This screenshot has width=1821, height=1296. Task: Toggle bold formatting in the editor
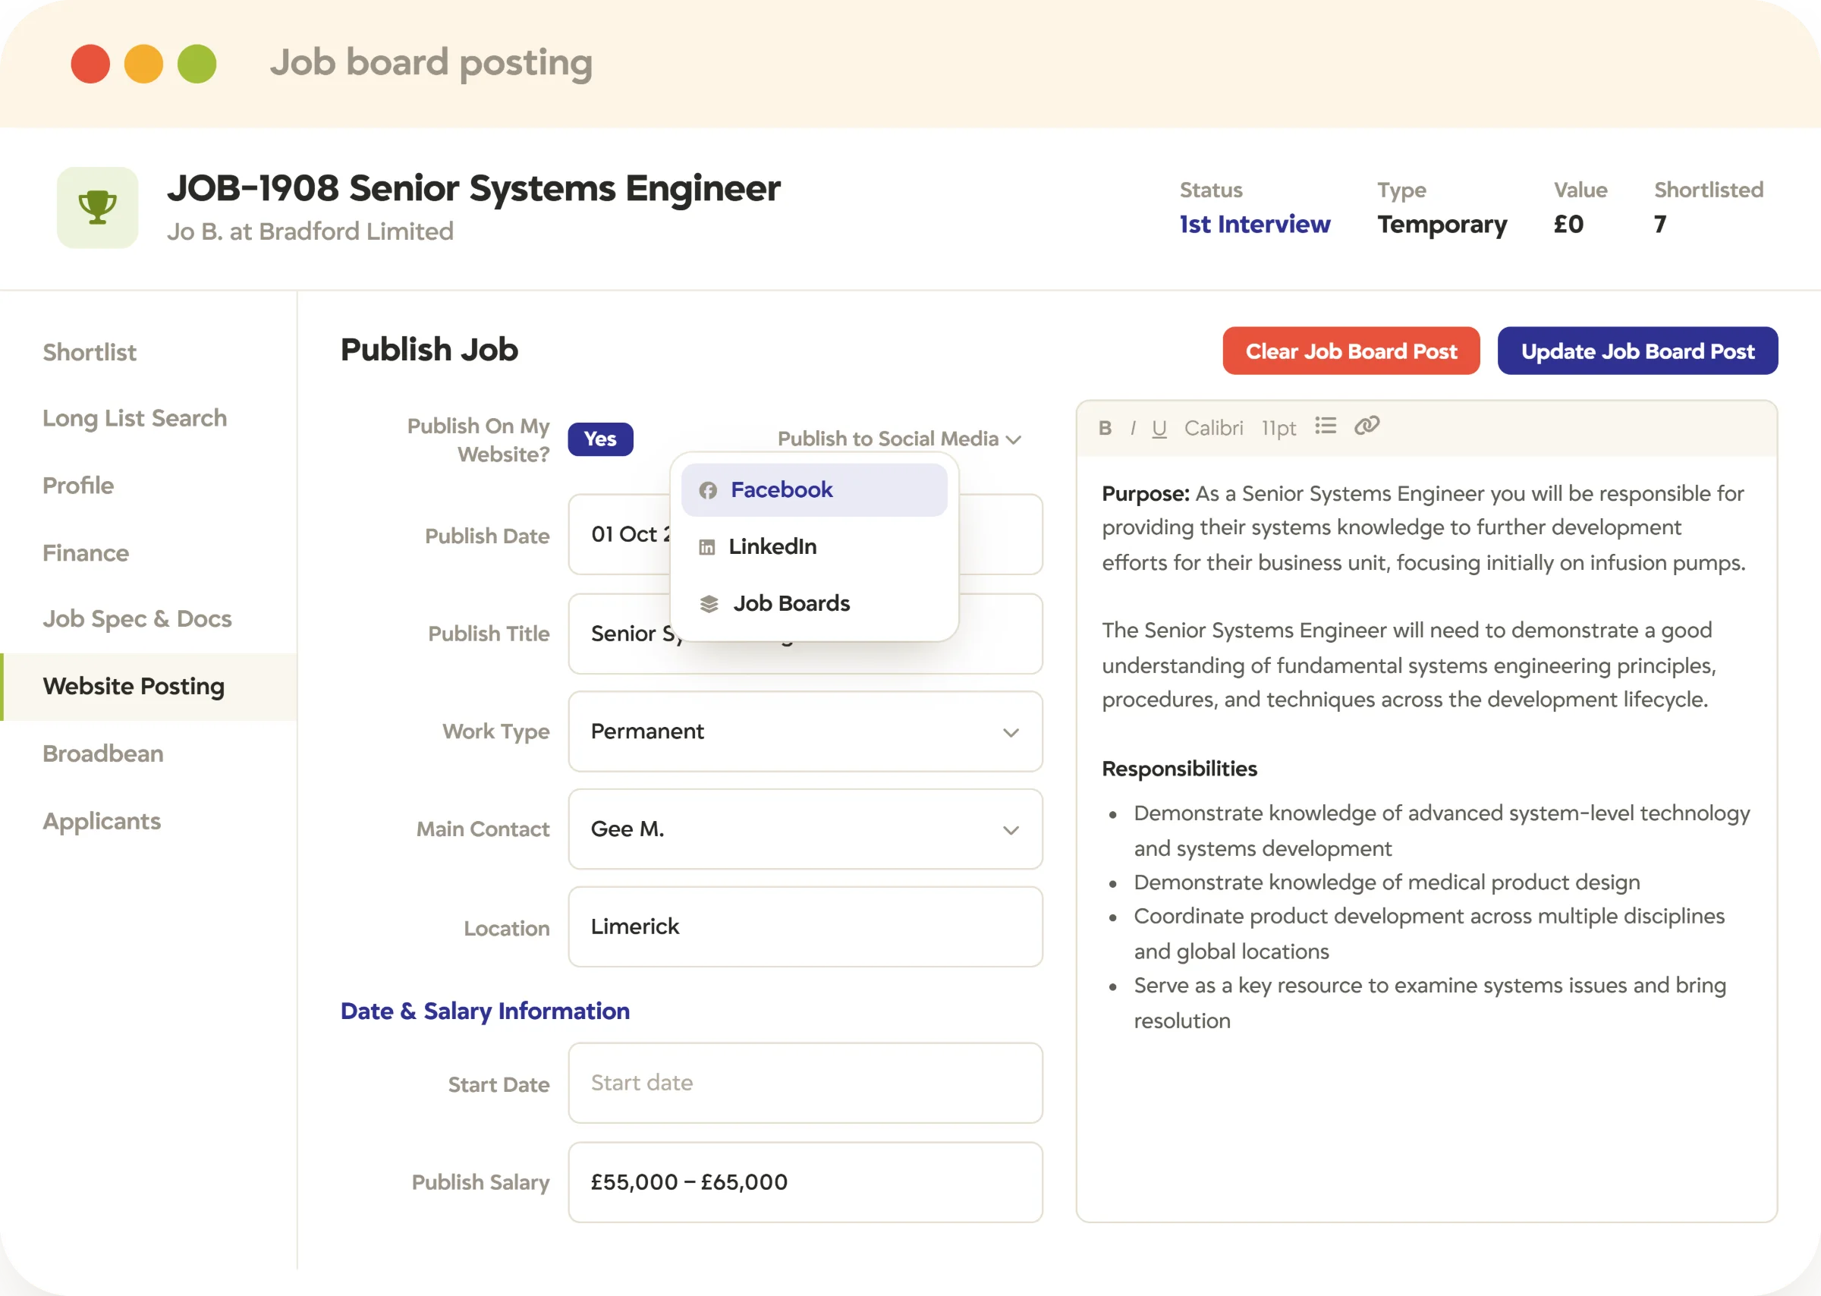click(x=1105, y=429)
